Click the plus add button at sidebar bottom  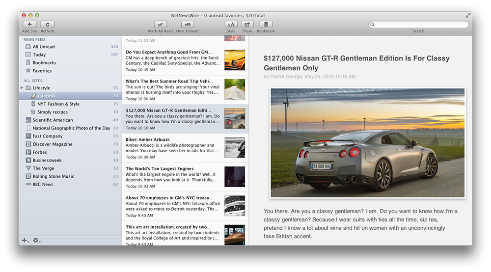click(x=25, y=240)
